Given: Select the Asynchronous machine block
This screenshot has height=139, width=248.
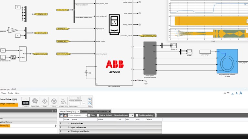Looking at the screenshot, I should pos(227,61).
